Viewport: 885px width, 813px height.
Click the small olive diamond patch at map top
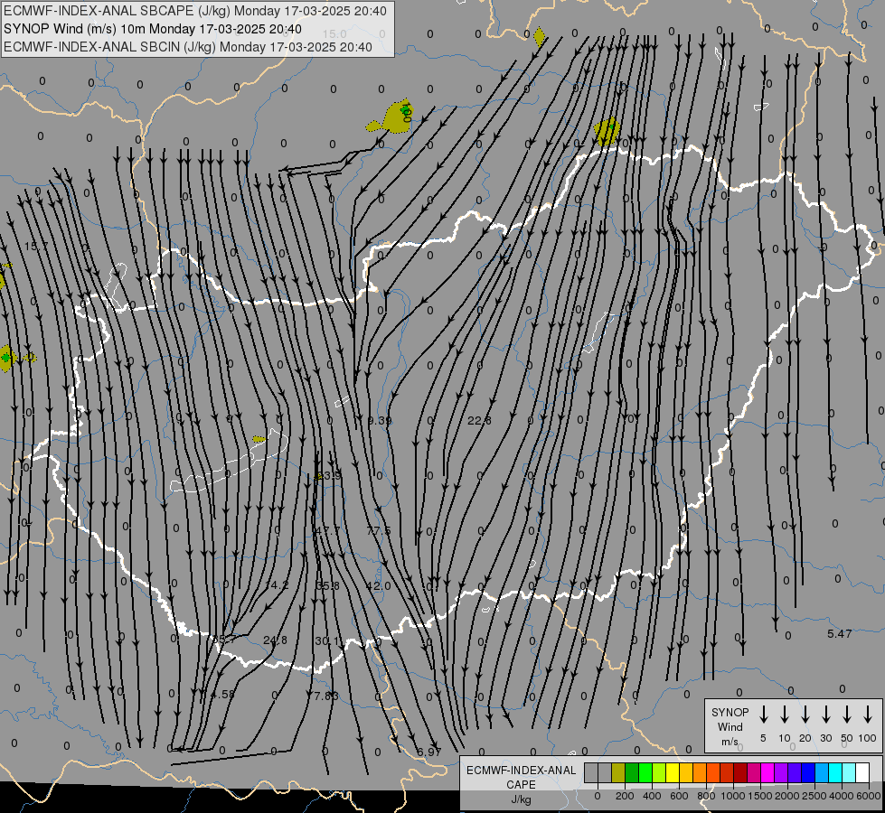click(540, 37)
